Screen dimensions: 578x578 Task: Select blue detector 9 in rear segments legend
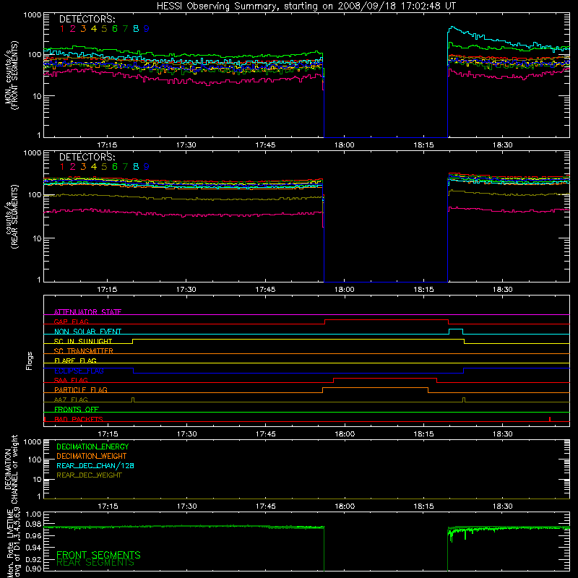click(x=147, y=167)
